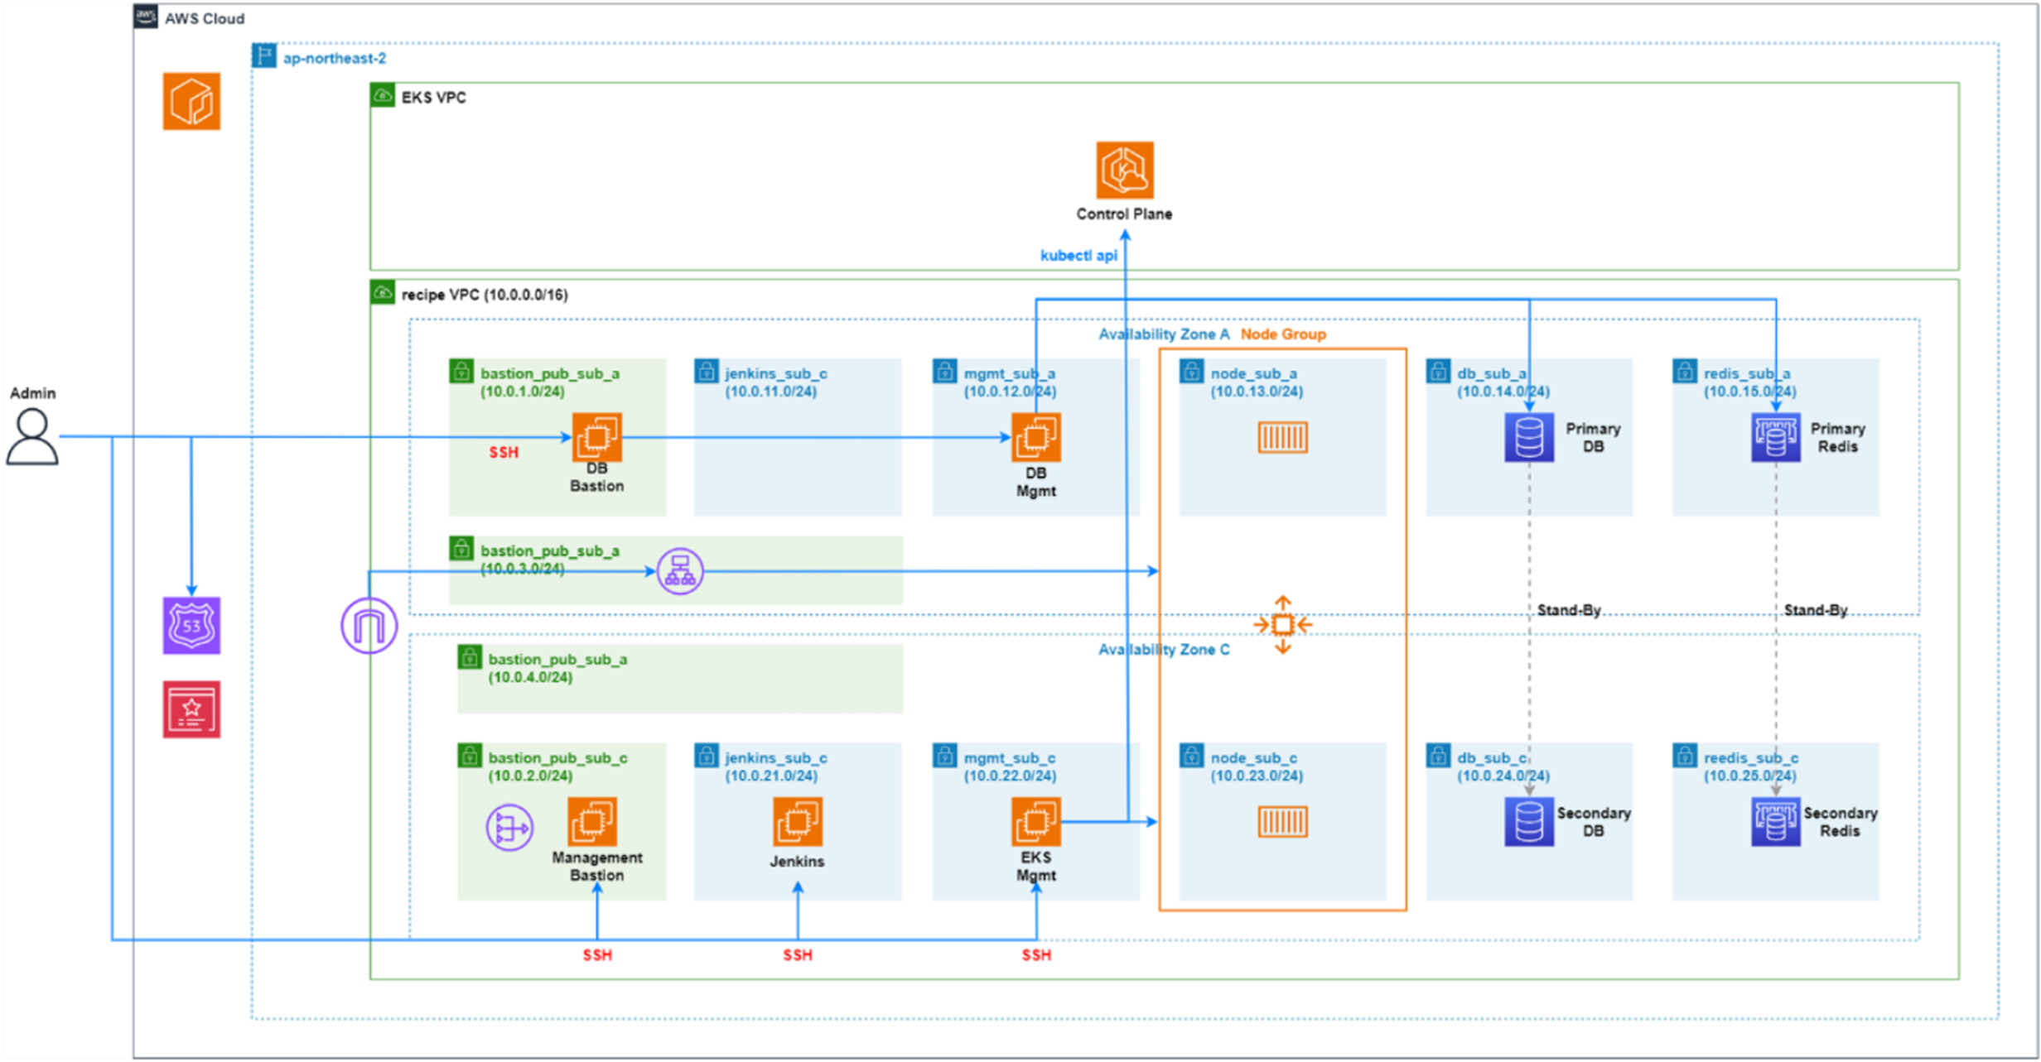This screenshot has height=1062, width=2041.
Task: Click the 'jenkins_sub_c (10.0.11.0/24)' subnet label
Action: pyautogui.click(x=776, y=382)
